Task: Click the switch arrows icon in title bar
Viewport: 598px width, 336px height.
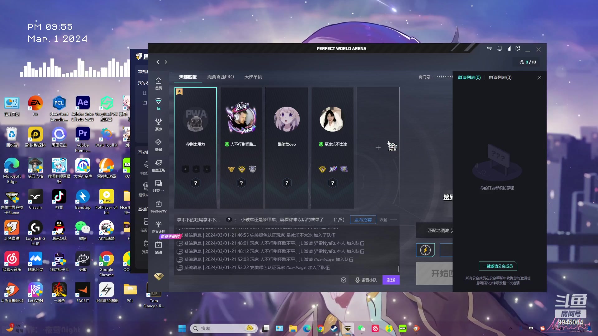Action: (x=489, y=48)
